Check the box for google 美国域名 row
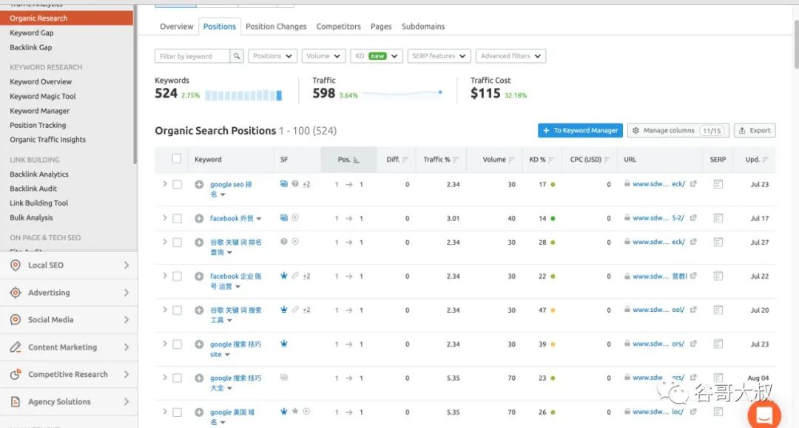799x428 pixels. (177, 412)
